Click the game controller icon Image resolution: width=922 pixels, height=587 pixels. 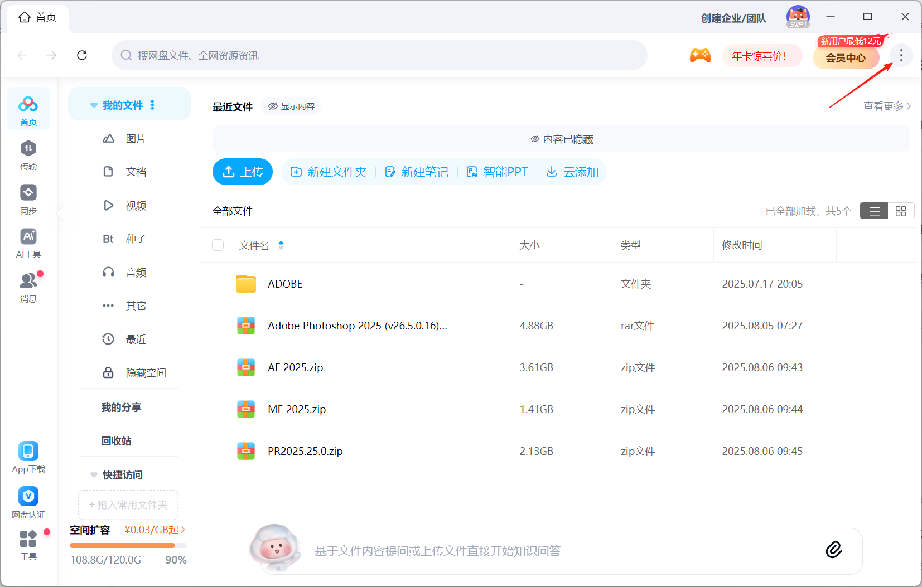700,55
